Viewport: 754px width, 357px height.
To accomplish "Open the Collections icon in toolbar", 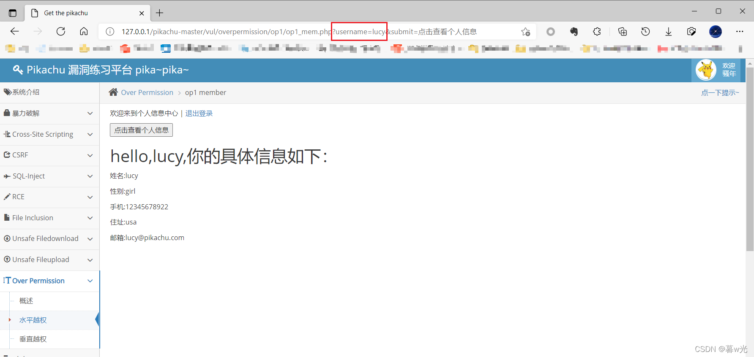I will (x=622, y=31).
